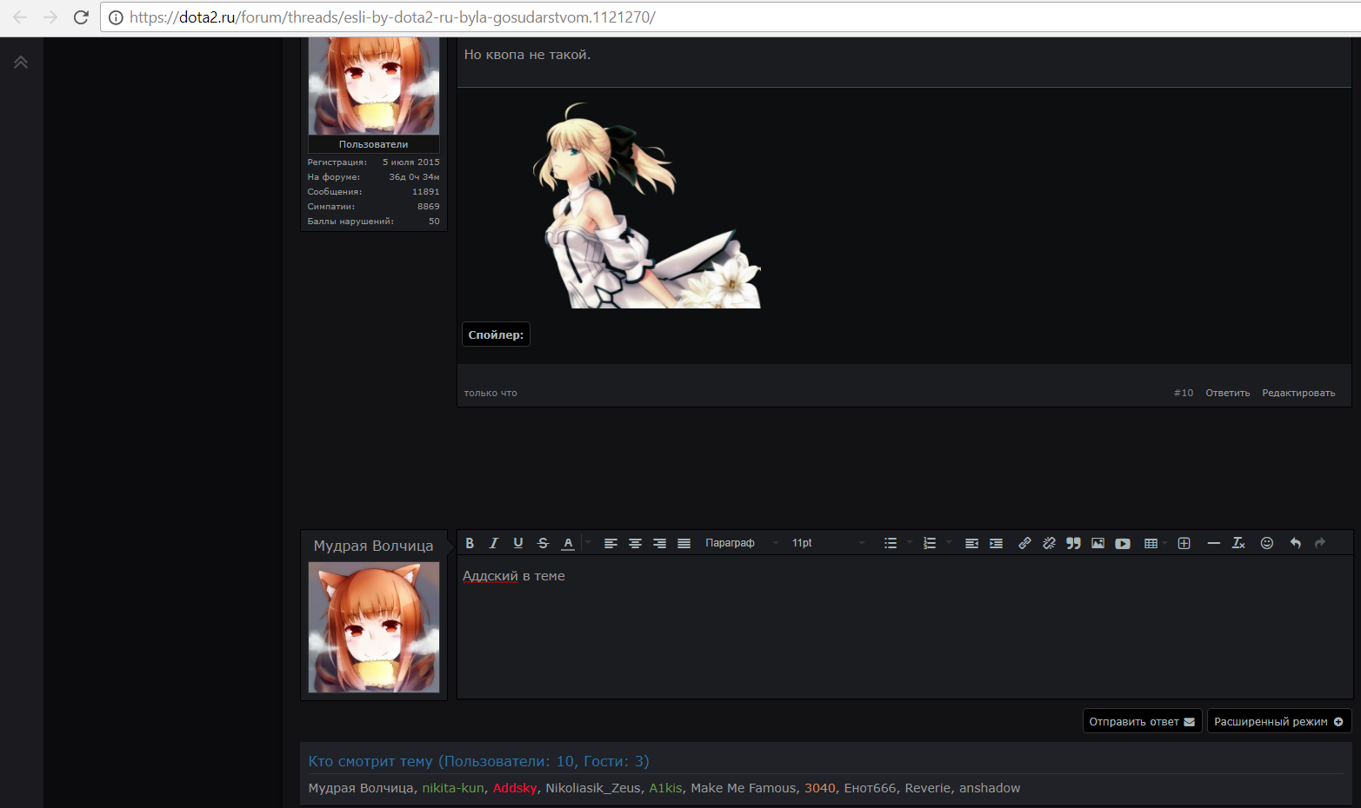Switch to Расширенный режим
Image resolution: width=1361 pixels, height=808 pixels.
tap(1278, 720)
